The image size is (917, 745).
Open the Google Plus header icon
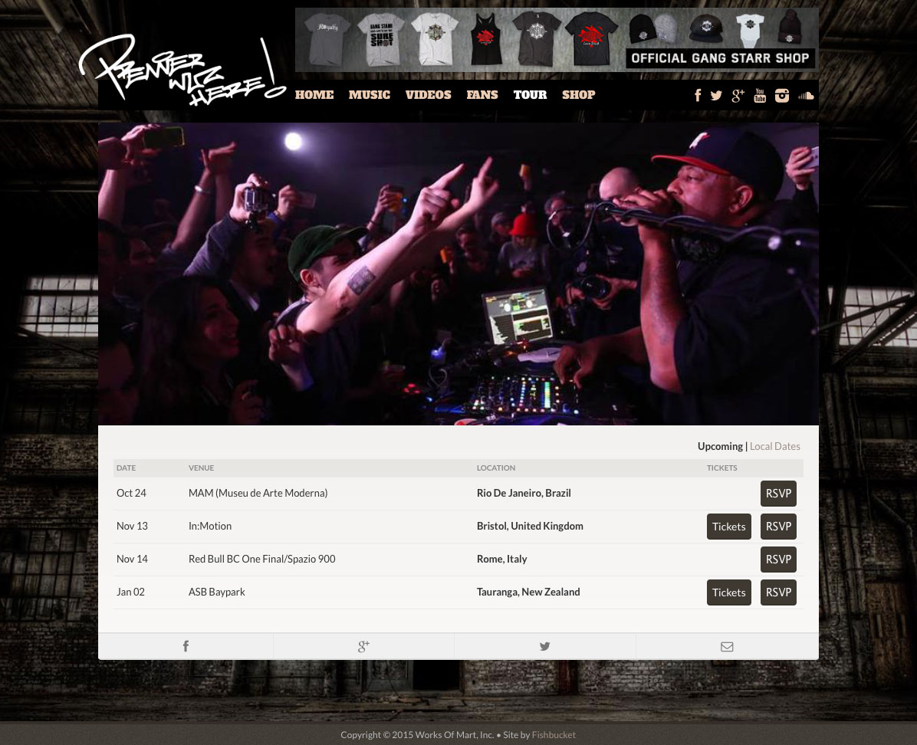tap(738, 96)
